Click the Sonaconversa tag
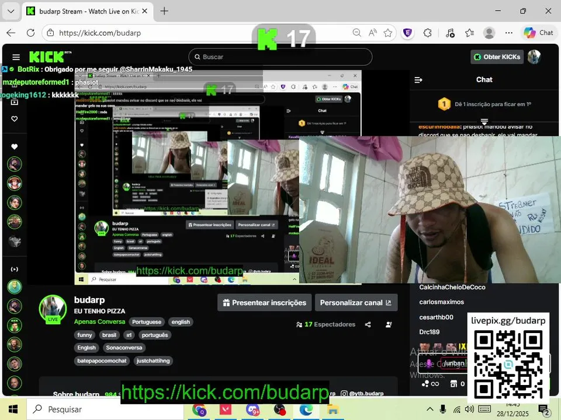The image size is (561, 420). coord(124,348)
